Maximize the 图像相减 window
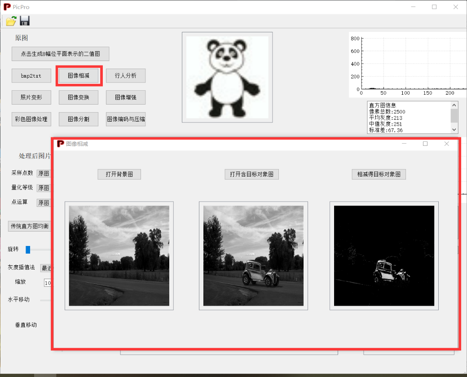Screen dimensions: 467x377 (x=425, y=144)
